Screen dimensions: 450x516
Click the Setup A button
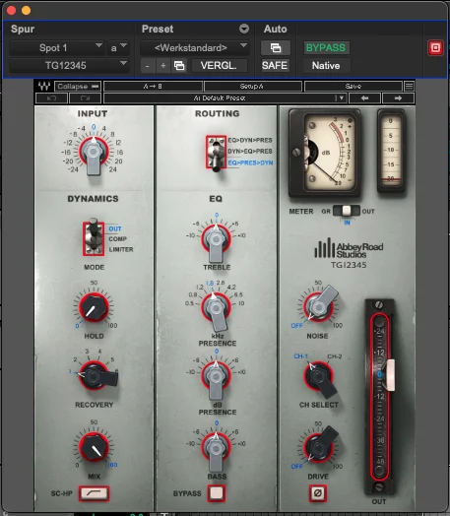tap(253, 87)
